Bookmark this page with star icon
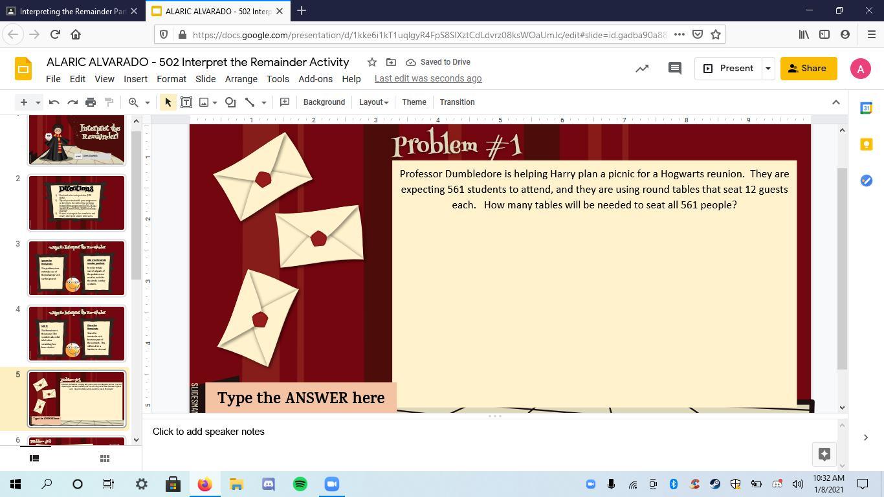Image resolution: width=884 pixels, height=497 pixels. (716, 34)
